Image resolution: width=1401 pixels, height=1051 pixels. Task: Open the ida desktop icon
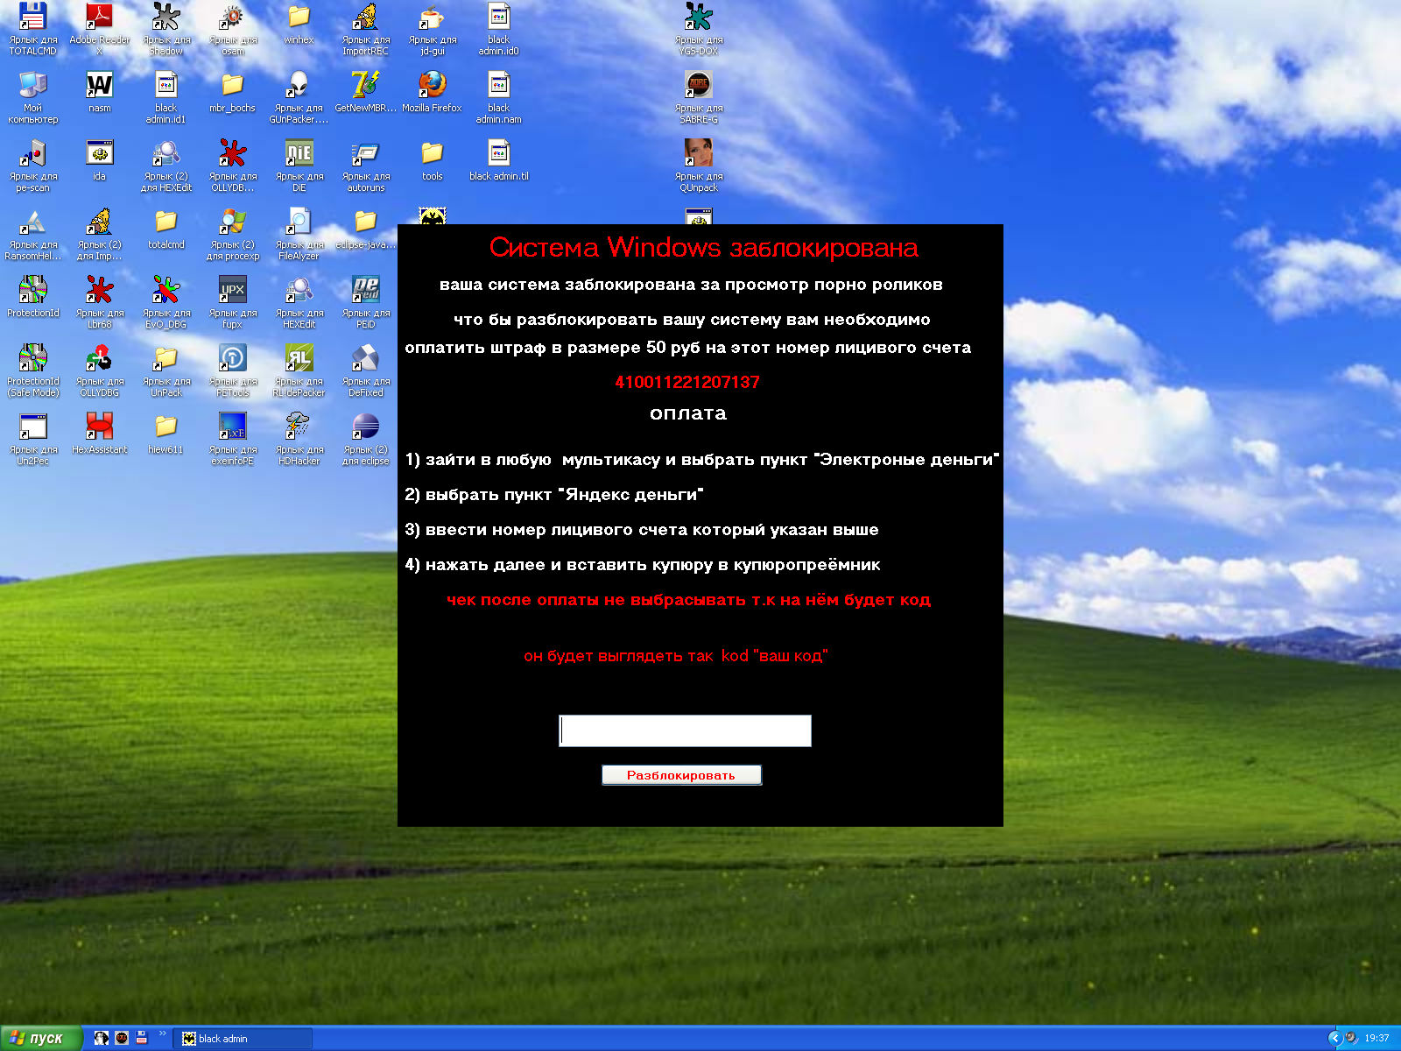tap(100, 152)
